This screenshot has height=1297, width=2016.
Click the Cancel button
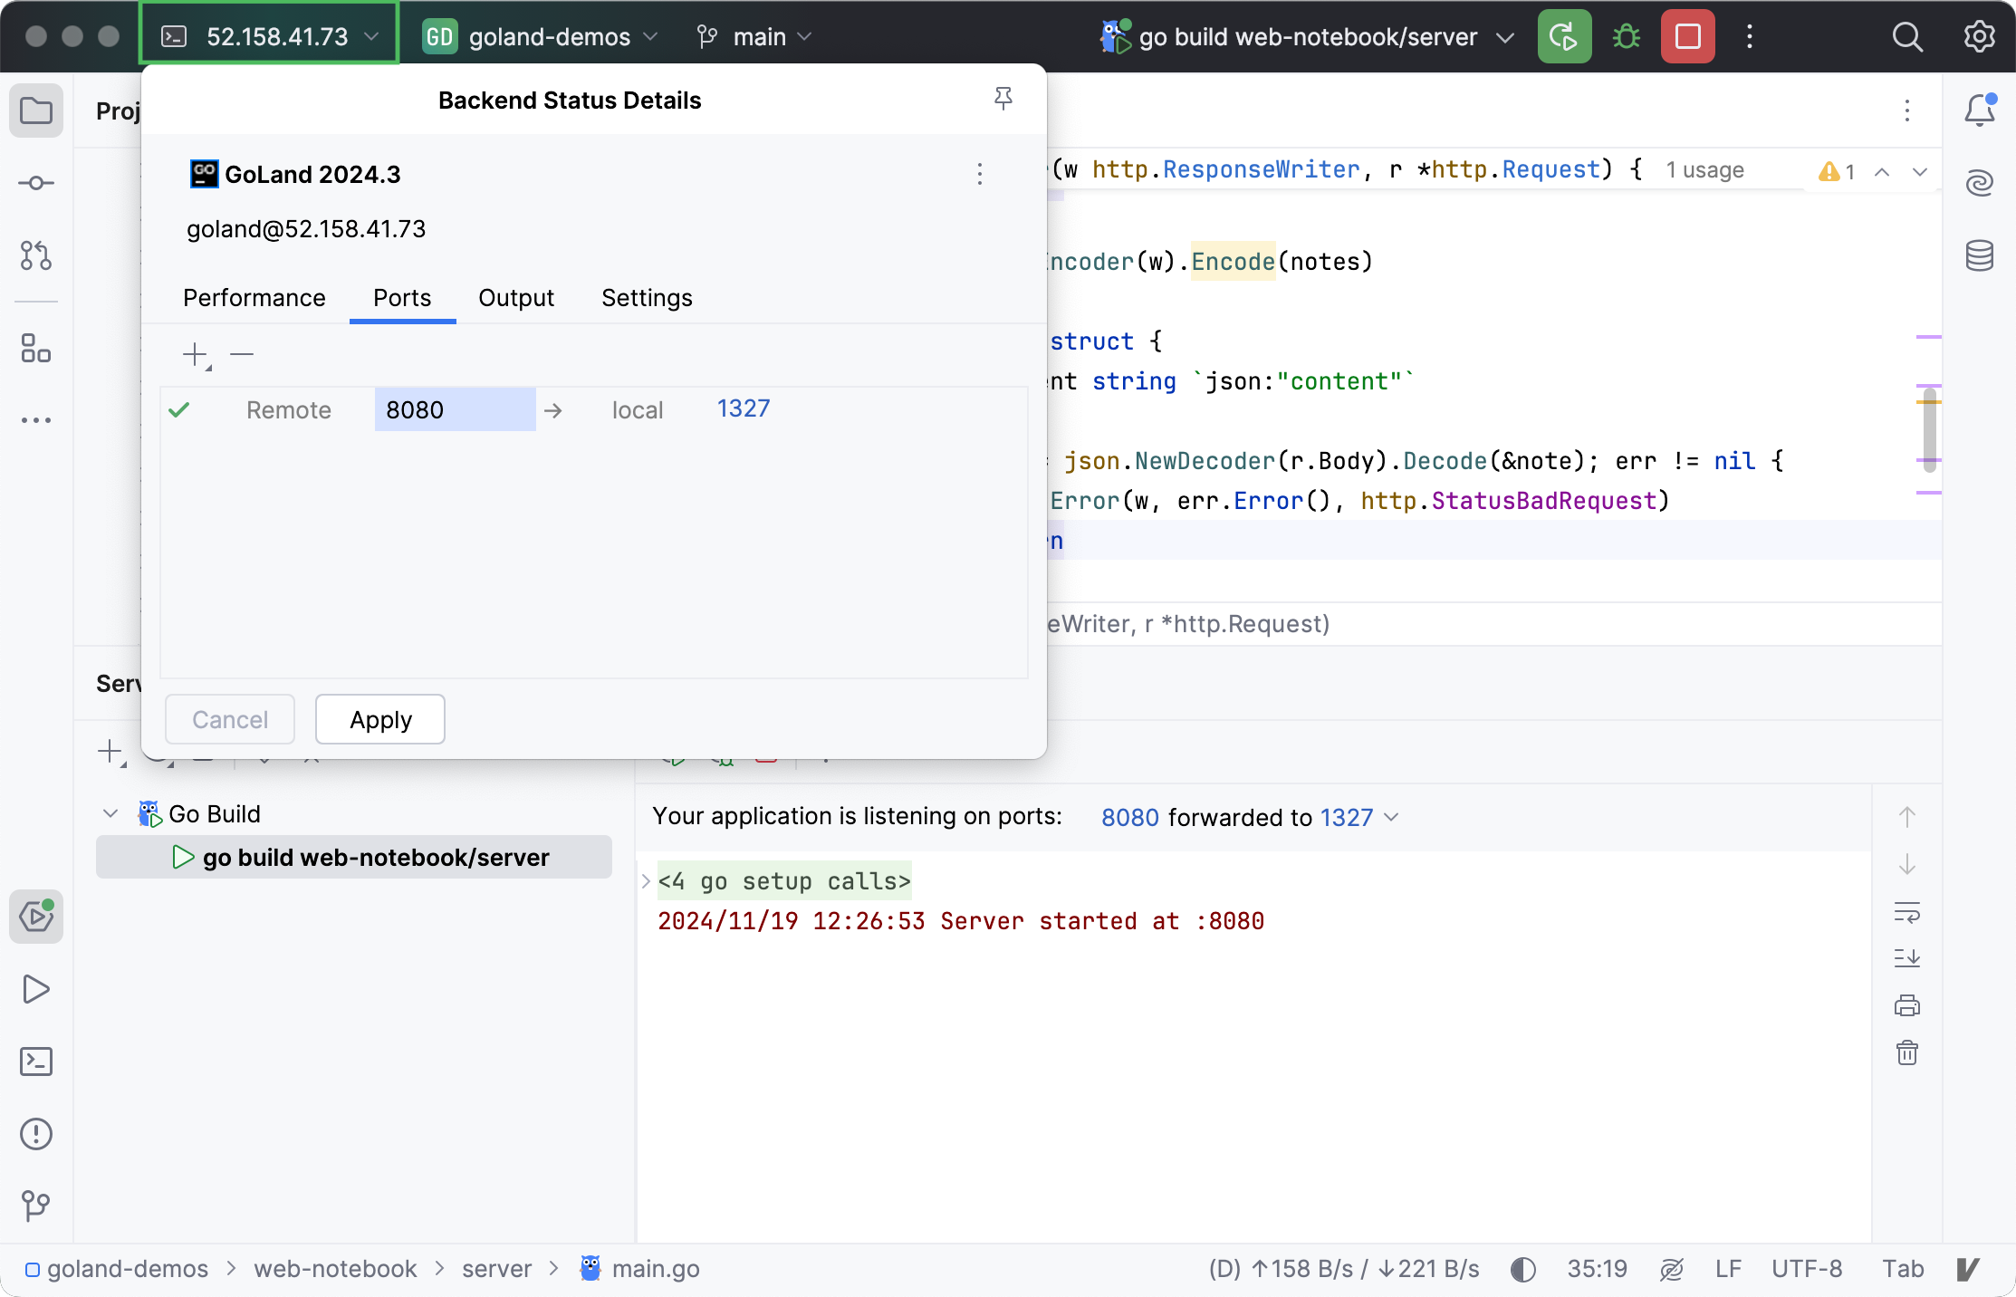pyautogui.click(x=229, y=718)
